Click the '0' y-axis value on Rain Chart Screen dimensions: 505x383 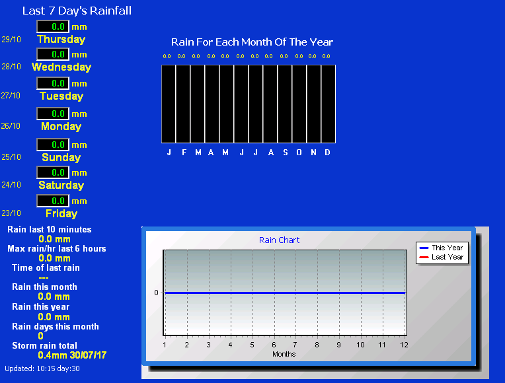(156, 293)
